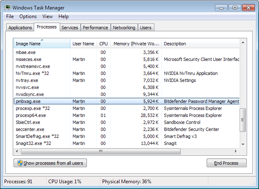Click the Bitdefender Password Manager Agent description
This screenshot has height=189, width=259.
pos(201,101)
